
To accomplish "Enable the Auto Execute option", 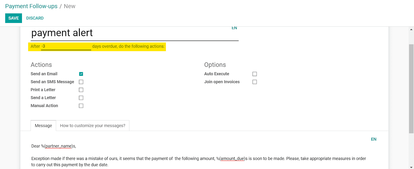I will [x=255, y=74].
